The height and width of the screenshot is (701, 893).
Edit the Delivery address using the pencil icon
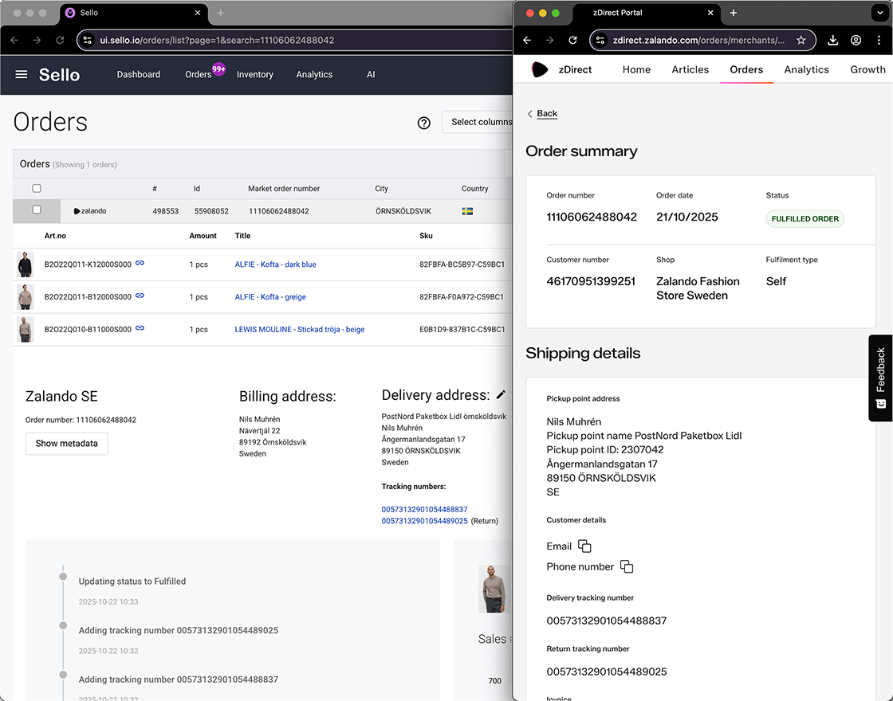click(502, 394)
